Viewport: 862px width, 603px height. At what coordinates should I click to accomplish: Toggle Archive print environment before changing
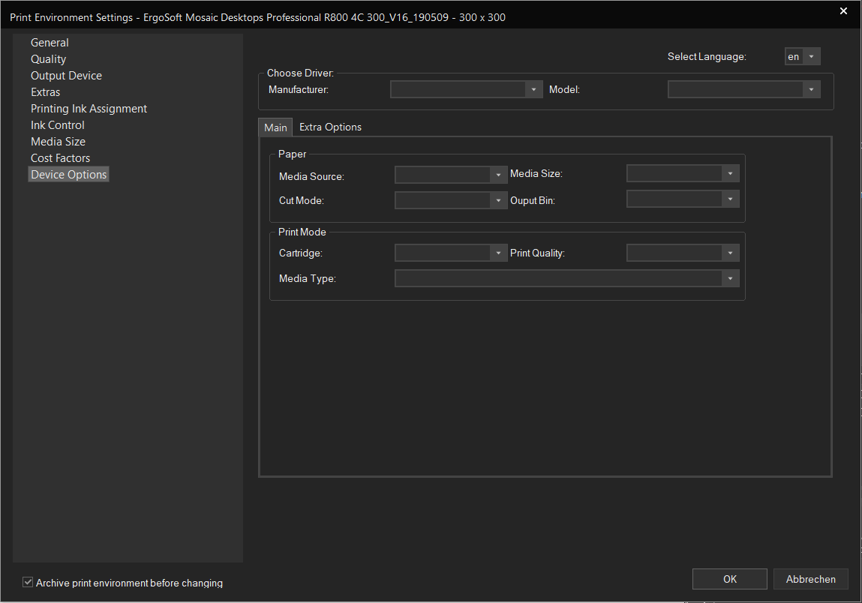click(x=28, y=582)
